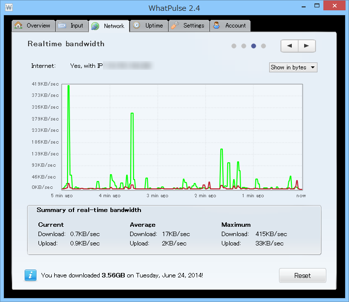Click the user icon on Account tab
The height and width of the screenshot is (302, 349).
(216, 25)
